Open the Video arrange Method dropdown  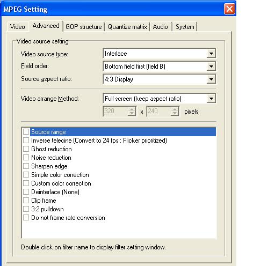click(211, 99)
